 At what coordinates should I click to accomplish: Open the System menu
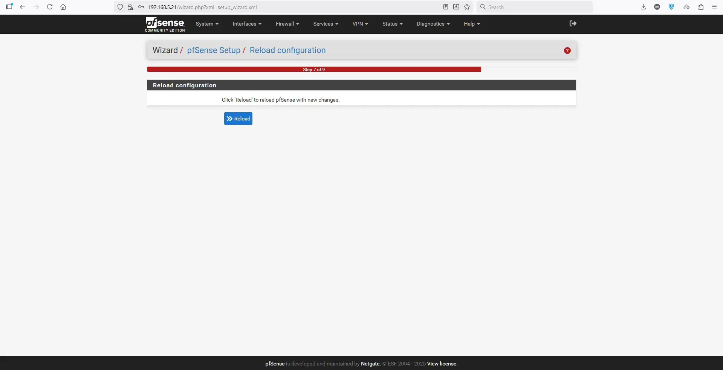coord(207,24)
